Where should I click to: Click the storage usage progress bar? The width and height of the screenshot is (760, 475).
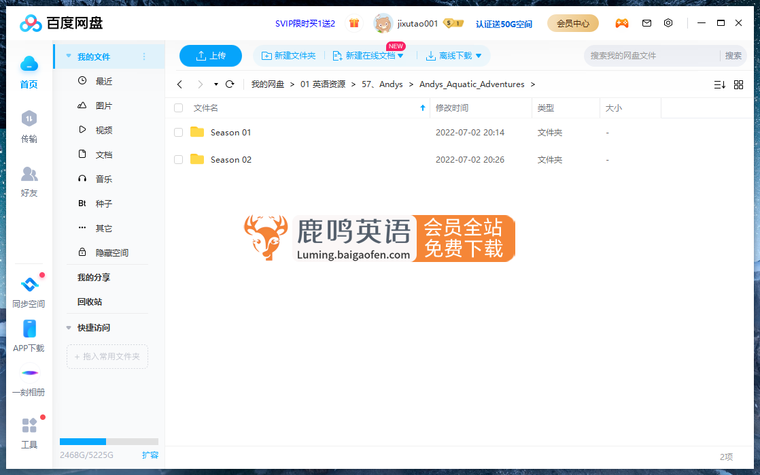[109, 442]
